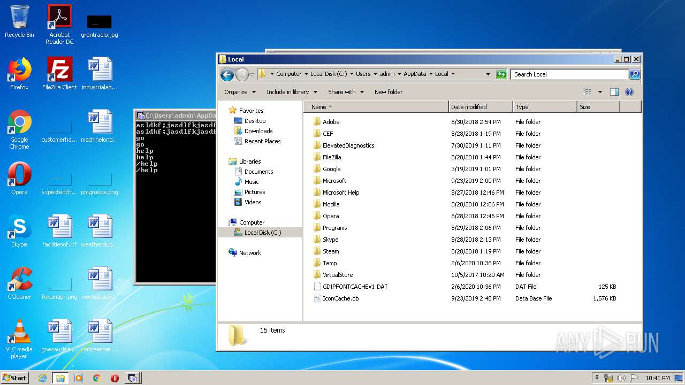
Task: Launch FileZilla Client shortcut
Action: (59, 74)
